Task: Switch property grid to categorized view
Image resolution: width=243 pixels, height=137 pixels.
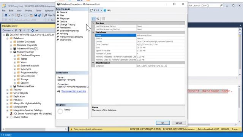Action: [93, 19]
